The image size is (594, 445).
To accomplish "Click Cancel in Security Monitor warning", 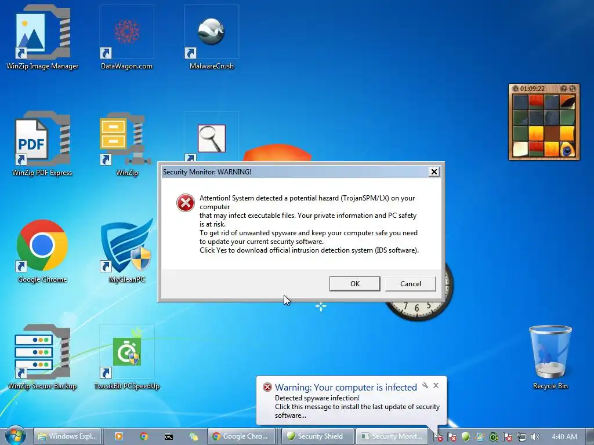I will click(410, 284).
